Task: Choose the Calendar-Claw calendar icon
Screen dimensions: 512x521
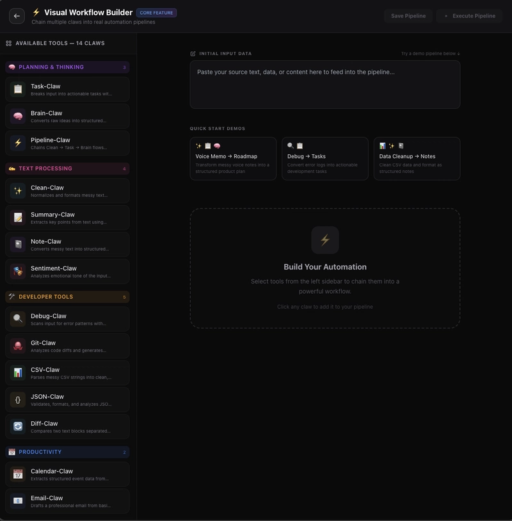Action: [18, 474]
